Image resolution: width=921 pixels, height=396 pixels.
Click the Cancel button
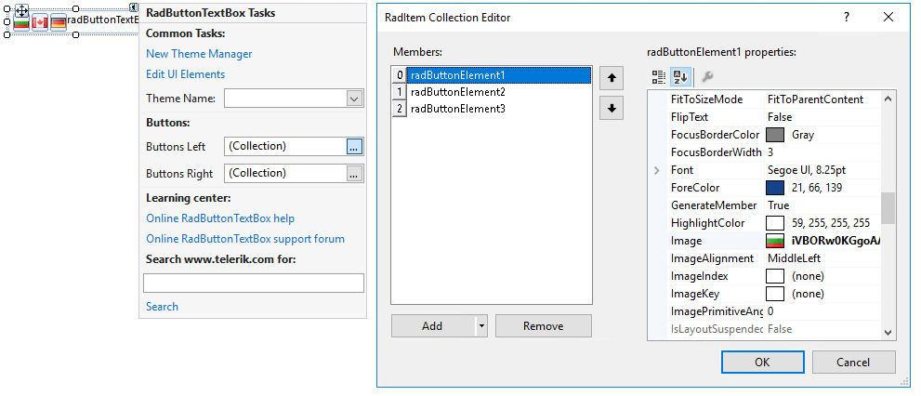click(x=853, y=362)
